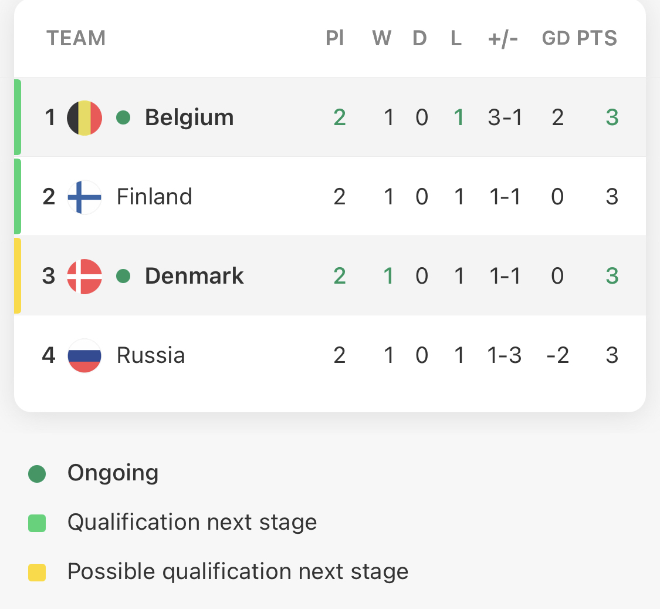Click the TEAM column header
The width and height of the screenshot is (660, 609).
pyautogui.click(x=76, y=38)
